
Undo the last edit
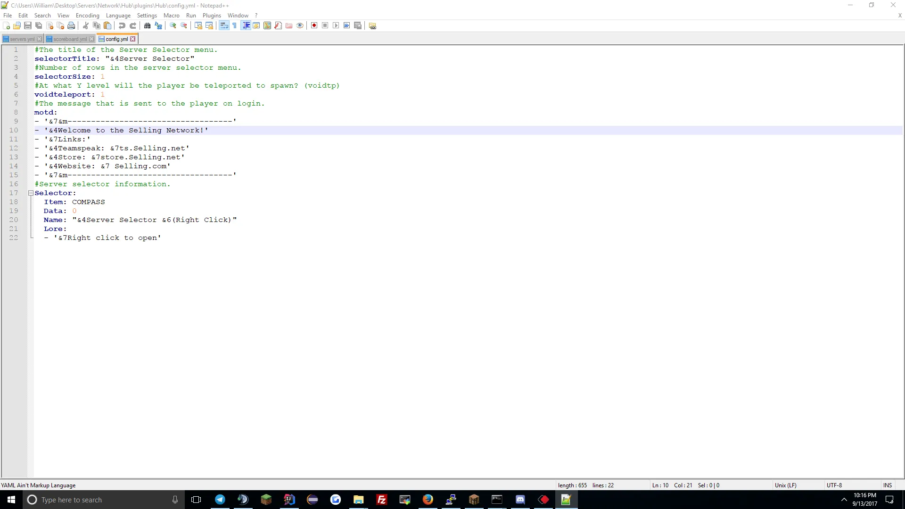click(122, 25)
